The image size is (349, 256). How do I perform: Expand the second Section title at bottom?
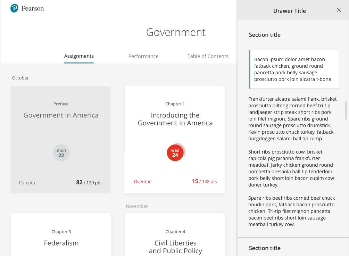265,248
